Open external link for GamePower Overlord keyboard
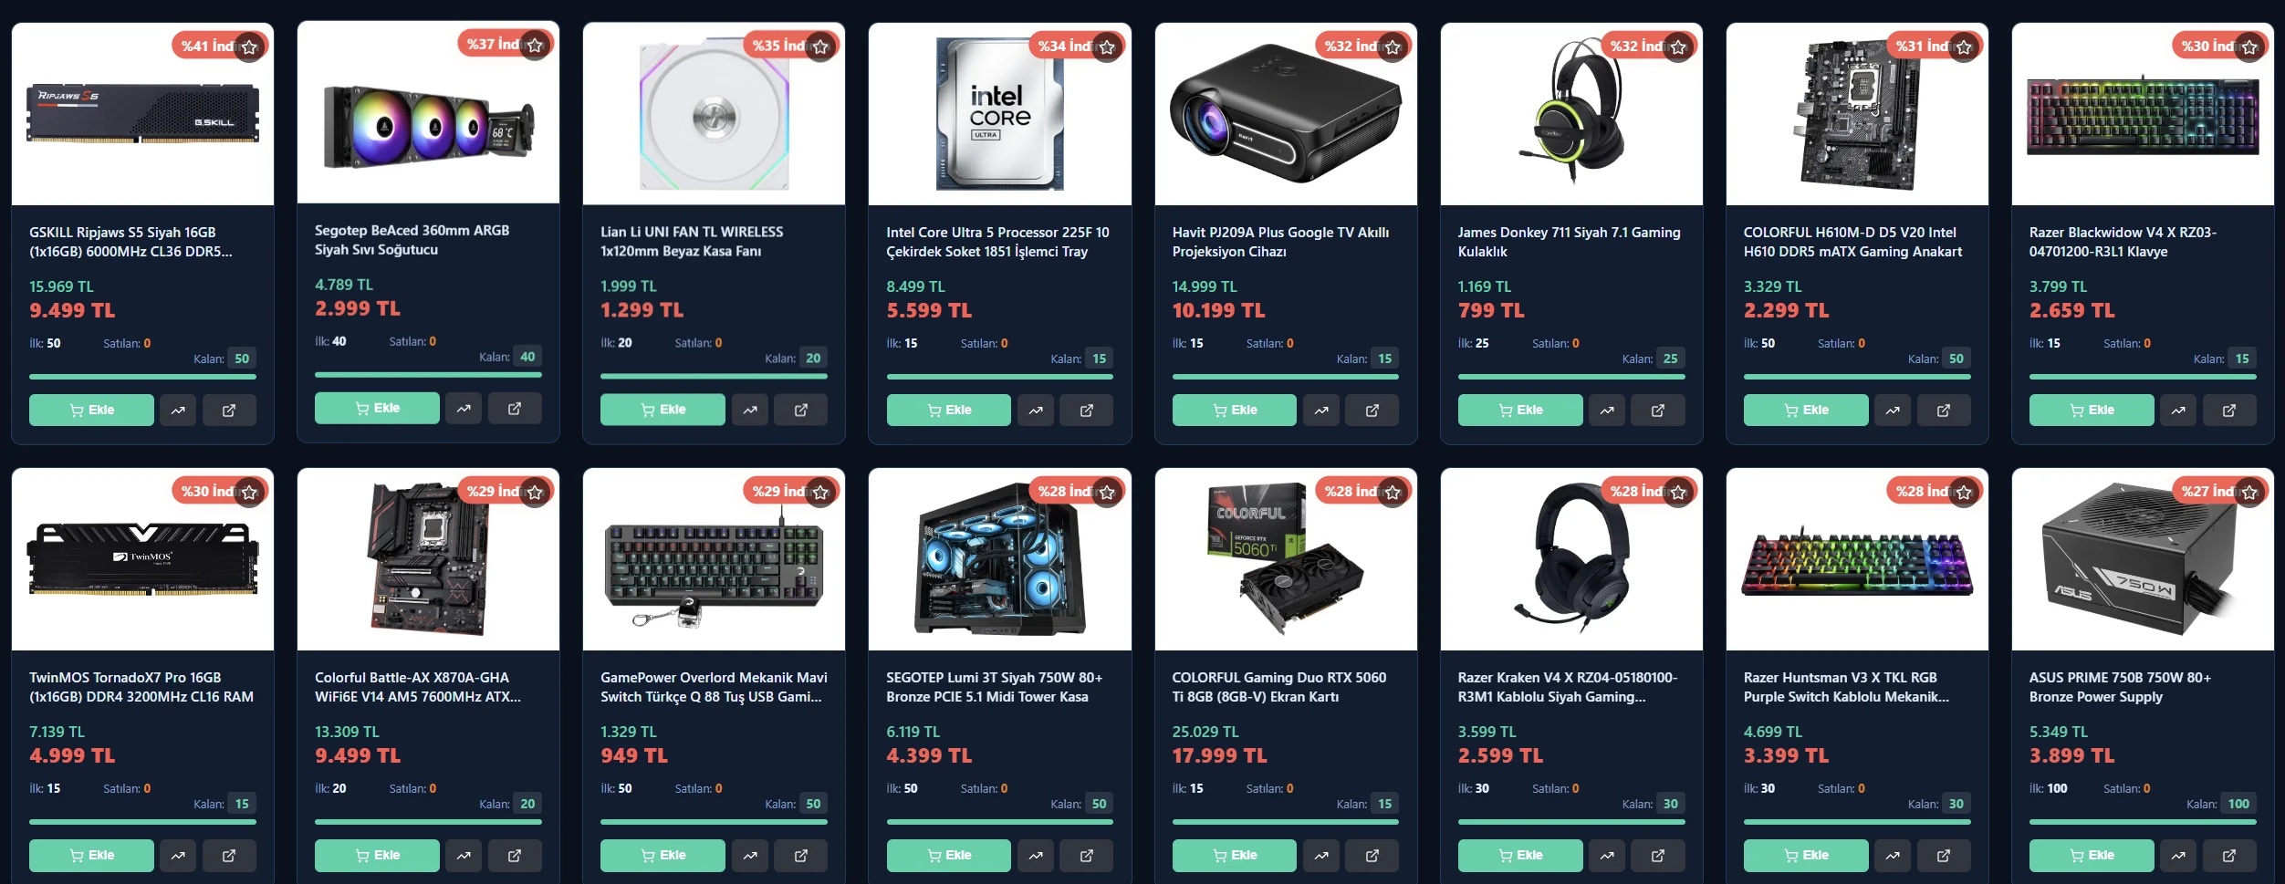The height and width of the screenshot is (884, 2285). click(x=800, y=856)
